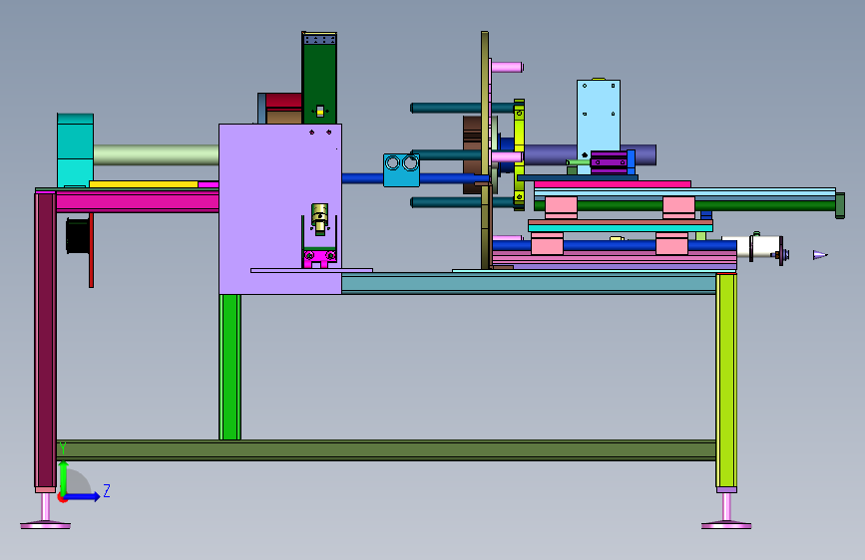Select the maroon left support leg

click(x=45, y=342)
